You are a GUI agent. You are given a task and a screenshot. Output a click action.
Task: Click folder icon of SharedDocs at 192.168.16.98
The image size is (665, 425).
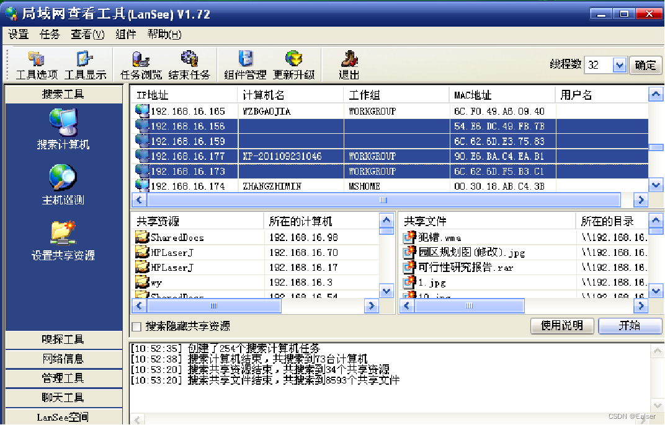click(x=142, y=237)
